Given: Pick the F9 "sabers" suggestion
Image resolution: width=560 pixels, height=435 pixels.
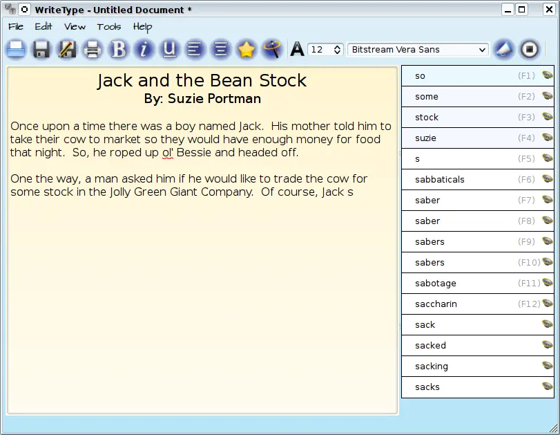Looking at the screenshot, I should tap(478, 242).
